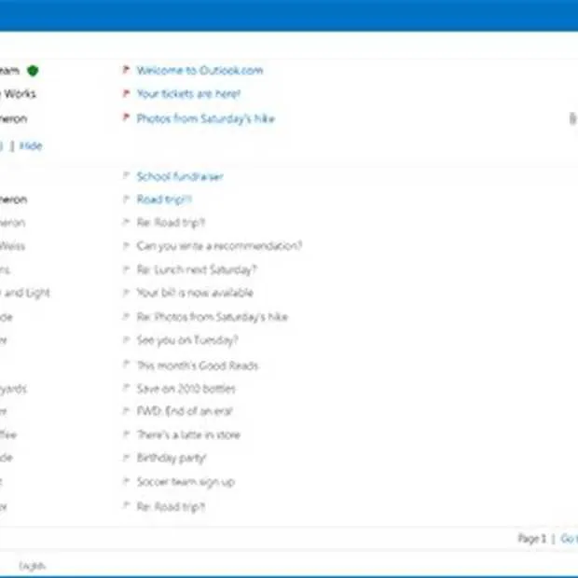
Task: Open Save on 2010 bottles email
Action: click(186, 389)
